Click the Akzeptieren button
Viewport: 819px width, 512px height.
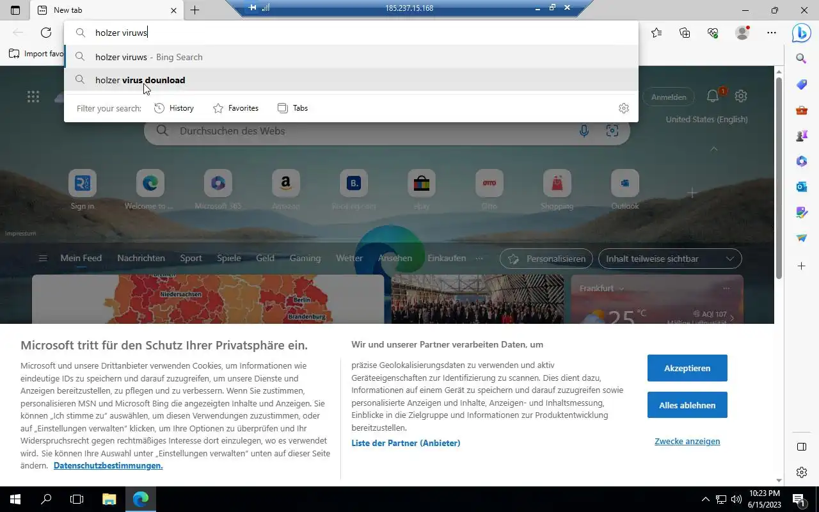point(687,368)
